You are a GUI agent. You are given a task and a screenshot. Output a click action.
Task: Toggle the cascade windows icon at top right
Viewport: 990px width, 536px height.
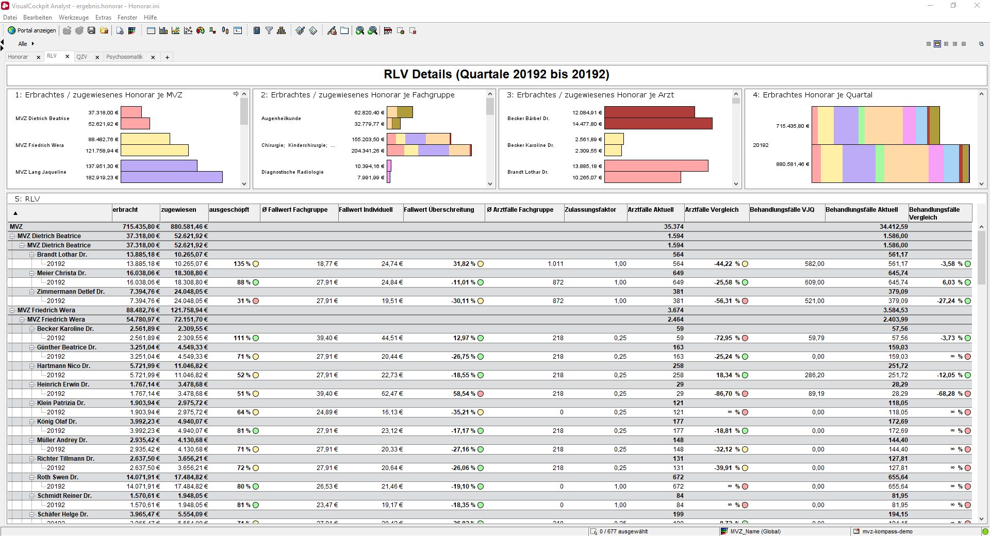click(981, 44)
